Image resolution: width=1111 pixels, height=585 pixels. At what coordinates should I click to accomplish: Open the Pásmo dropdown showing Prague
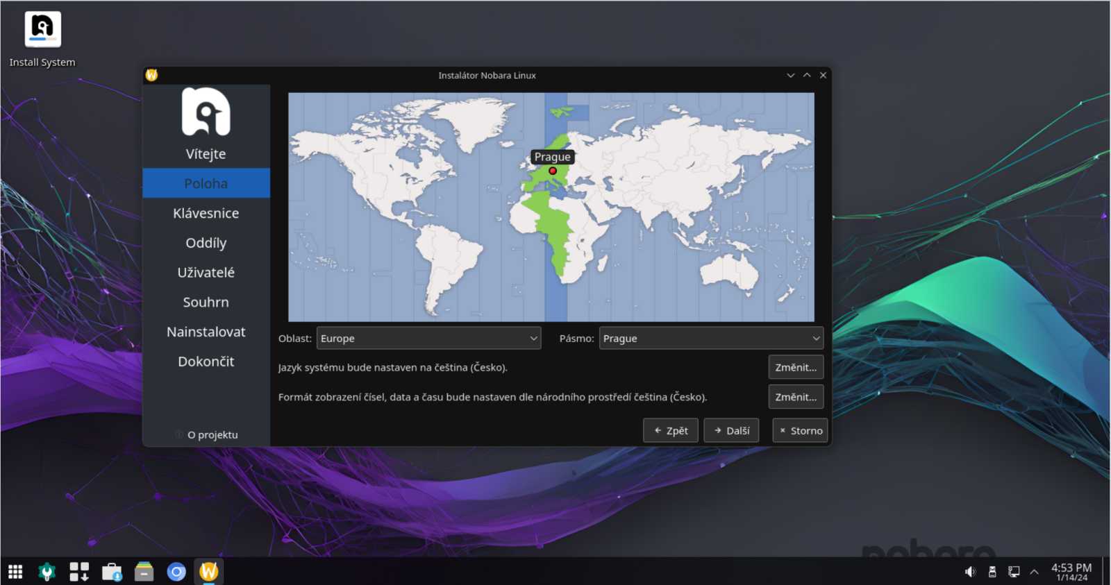[711, 338]
